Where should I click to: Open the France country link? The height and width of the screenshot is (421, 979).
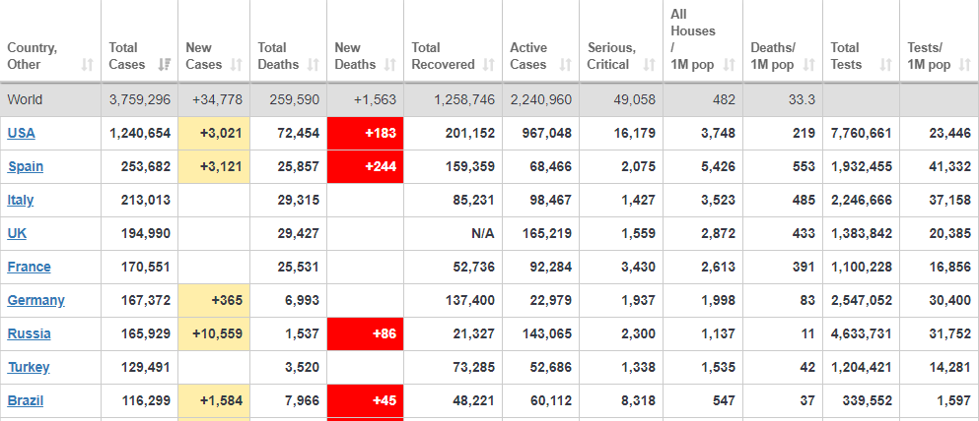[x=30, y=267]
